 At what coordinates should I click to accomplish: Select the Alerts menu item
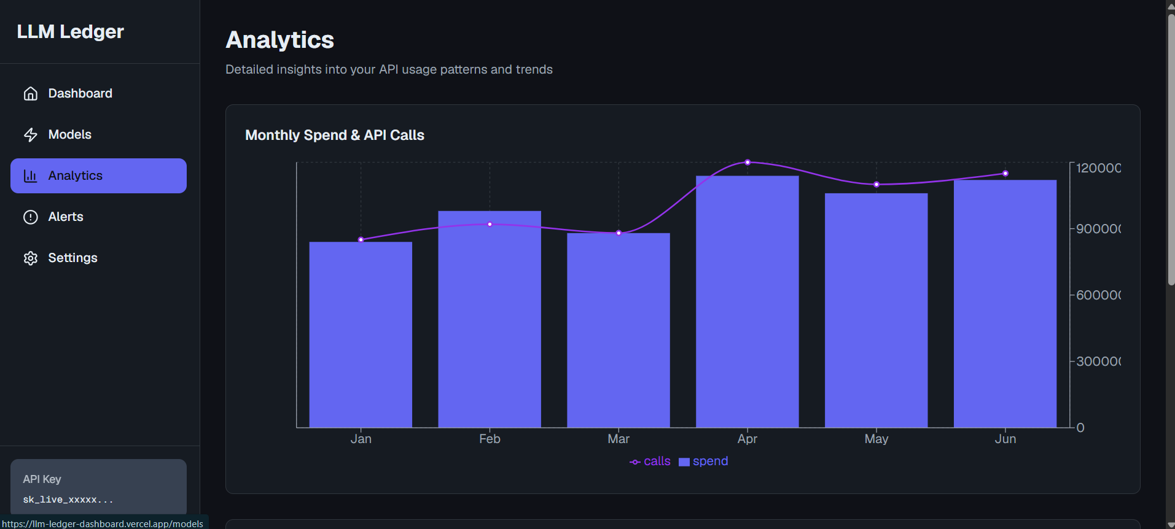pos(98,217)
